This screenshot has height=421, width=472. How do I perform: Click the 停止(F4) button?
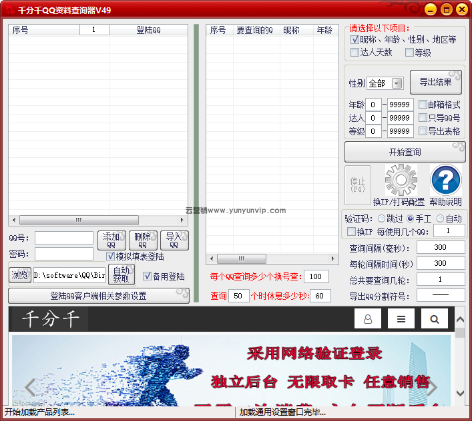pos(358,185)
